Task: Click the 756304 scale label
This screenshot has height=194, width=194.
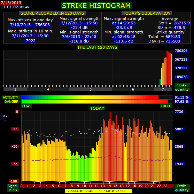Action: (x=181, y=51)
